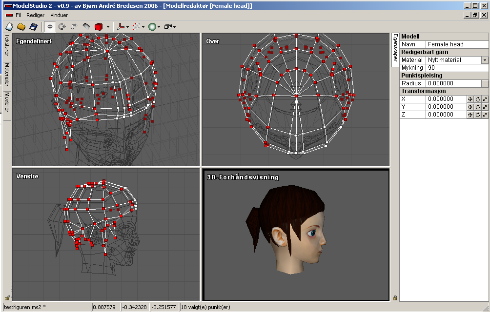Screen dimensions: 490x312
Task: Click the viewport layout boxes icon
Action: click(x=168, y=27)
